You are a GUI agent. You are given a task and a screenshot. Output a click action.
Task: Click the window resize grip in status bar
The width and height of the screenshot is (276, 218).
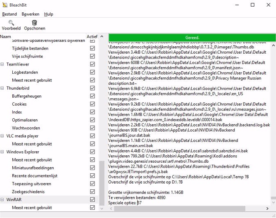point(274,215)
